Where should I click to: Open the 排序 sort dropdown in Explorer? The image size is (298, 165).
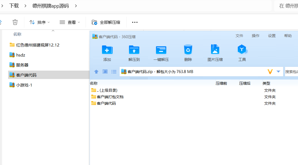click(39, 22)
